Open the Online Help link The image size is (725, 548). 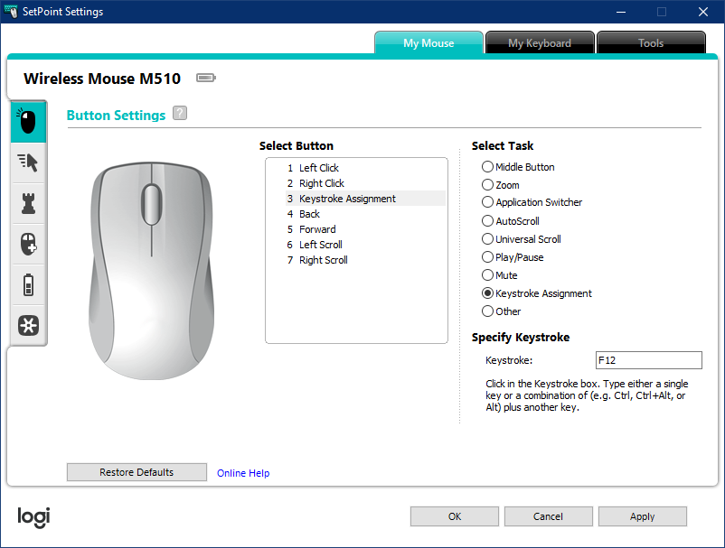tap(243, 473)
